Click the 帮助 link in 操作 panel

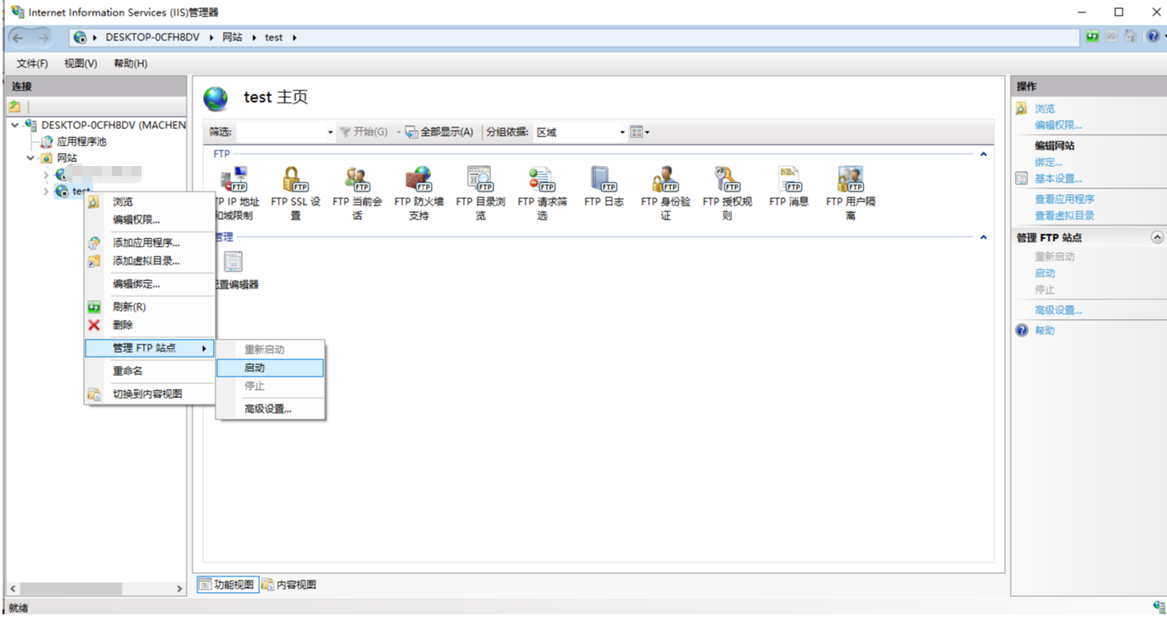[1044, 331]
